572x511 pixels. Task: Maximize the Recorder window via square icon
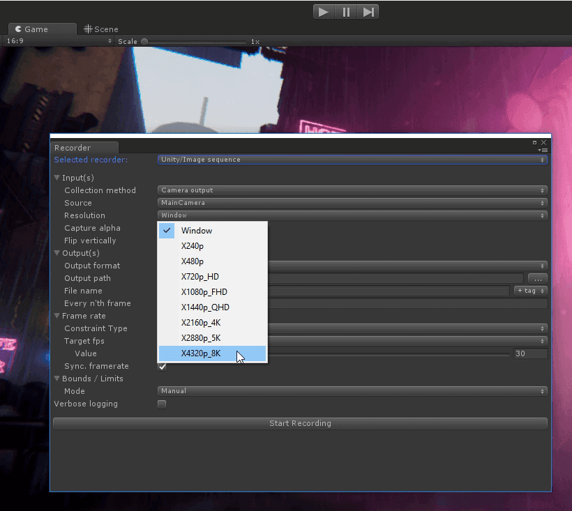[534, 142]
